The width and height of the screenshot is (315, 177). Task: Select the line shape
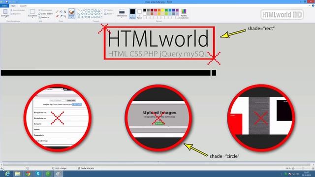point(79,10)
